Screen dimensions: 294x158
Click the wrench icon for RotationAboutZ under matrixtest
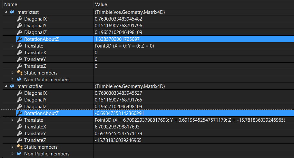point(19,39)
